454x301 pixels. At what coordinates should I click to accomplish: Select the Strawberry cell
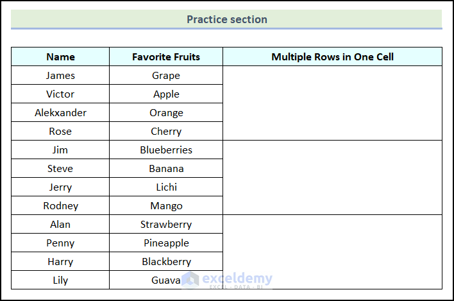click(x=166, y=224)
